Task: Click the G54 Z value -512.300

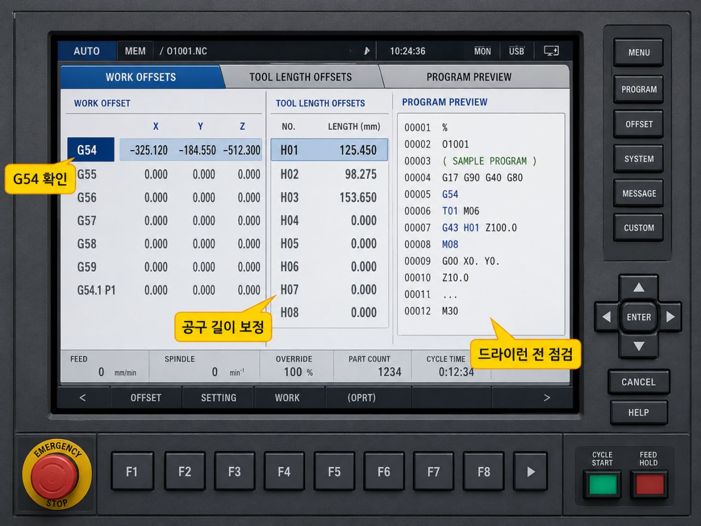Action: pos(242,150)
